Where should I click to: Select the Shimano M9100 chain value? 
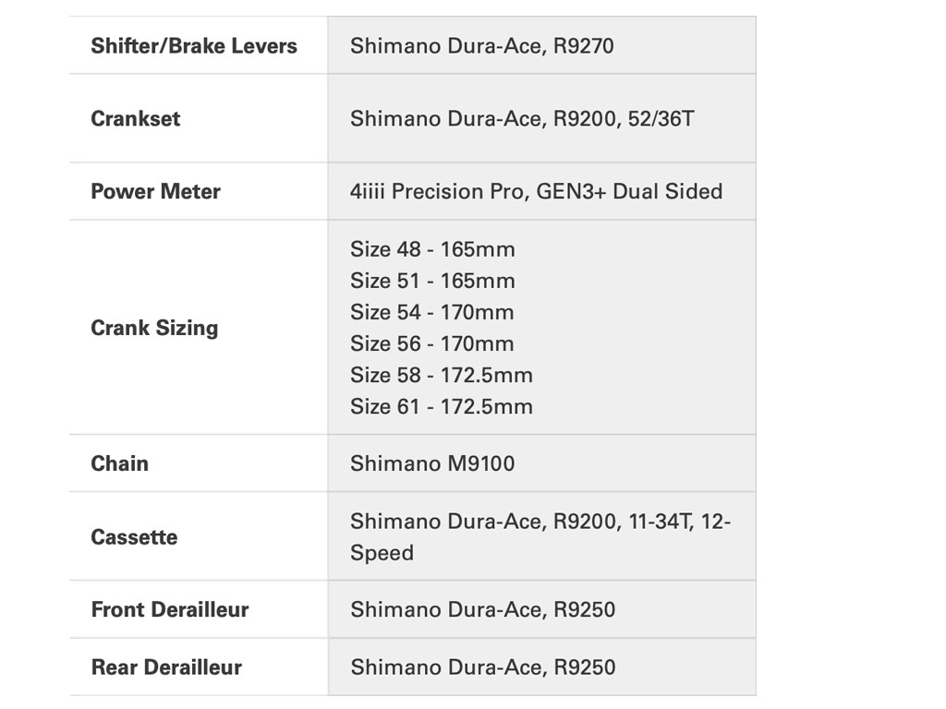(x=432, y=463)
